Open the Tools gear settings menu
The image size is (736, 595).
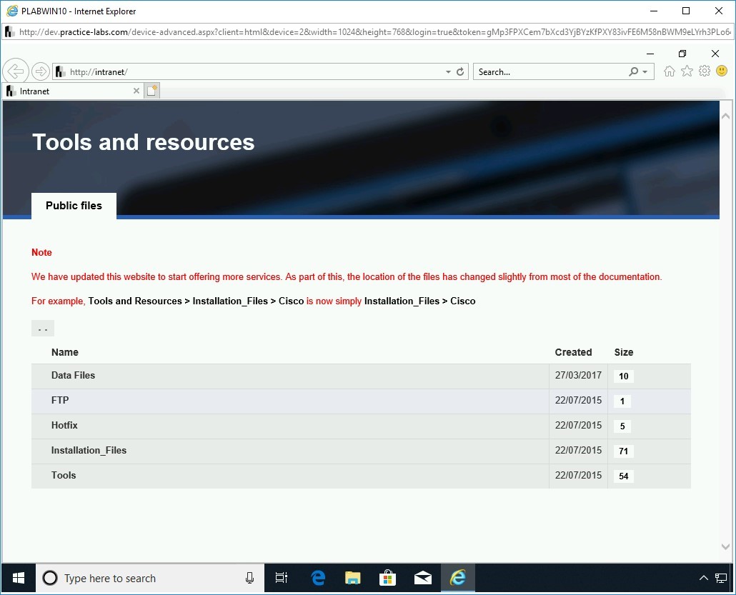(x=704, y=71)
